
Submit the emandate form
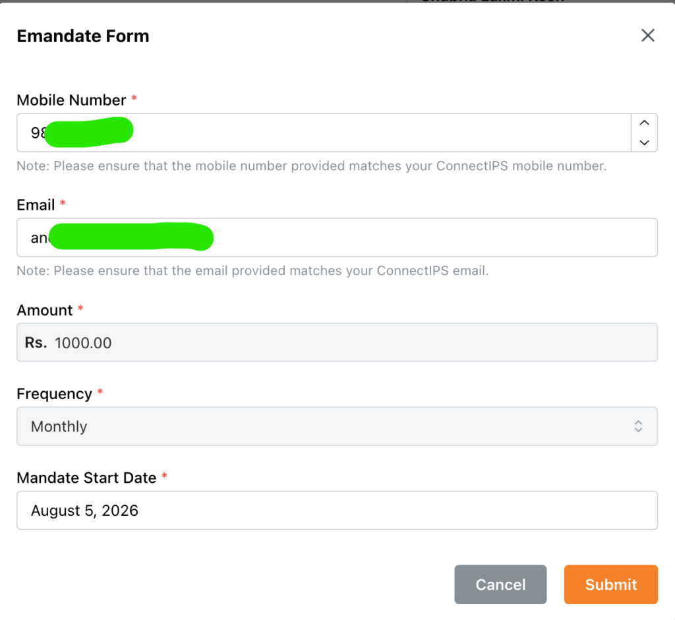point(611,584)
